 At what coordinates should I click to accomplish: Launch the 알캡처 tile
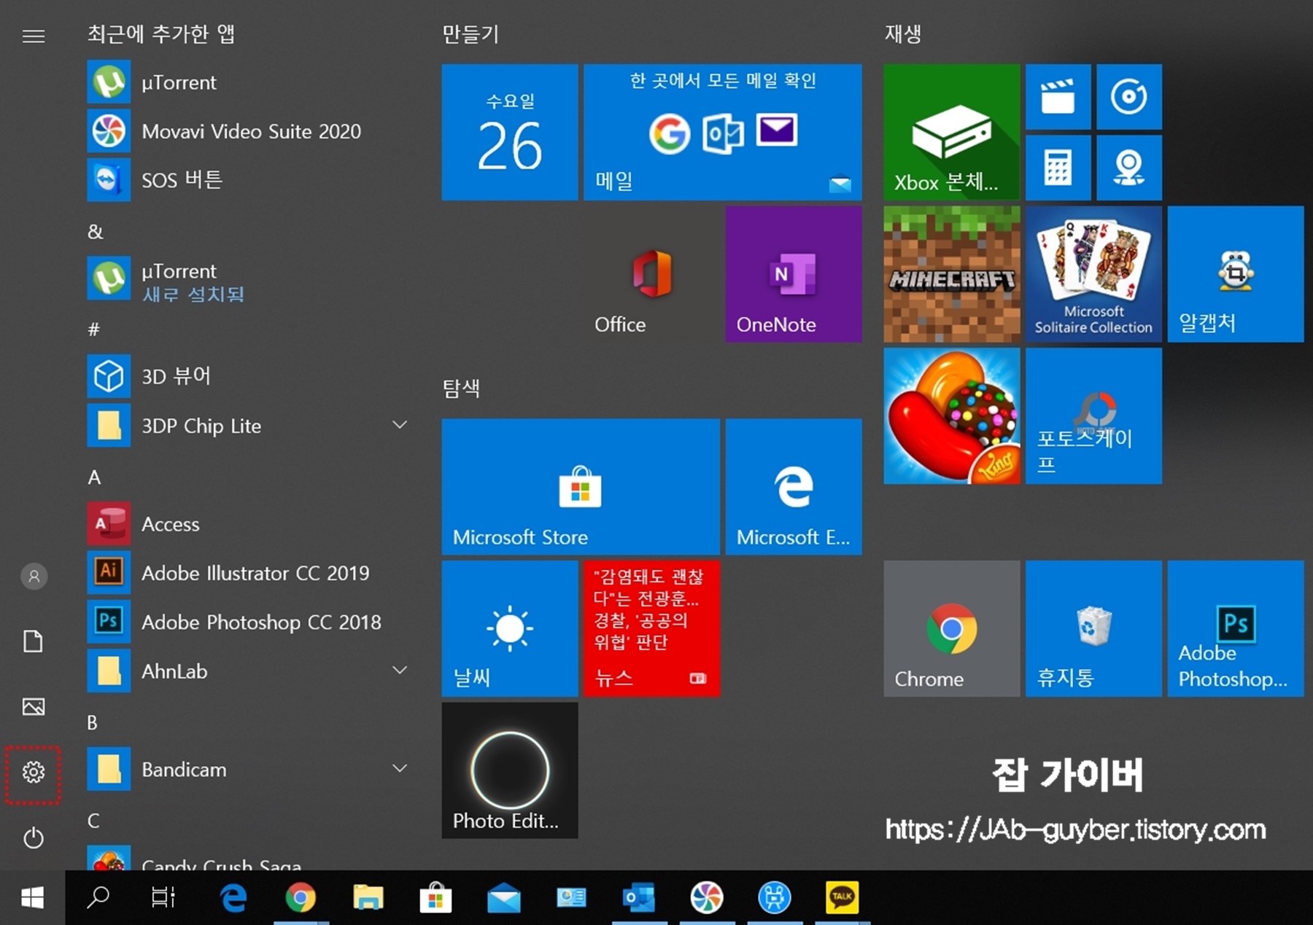1236,274
